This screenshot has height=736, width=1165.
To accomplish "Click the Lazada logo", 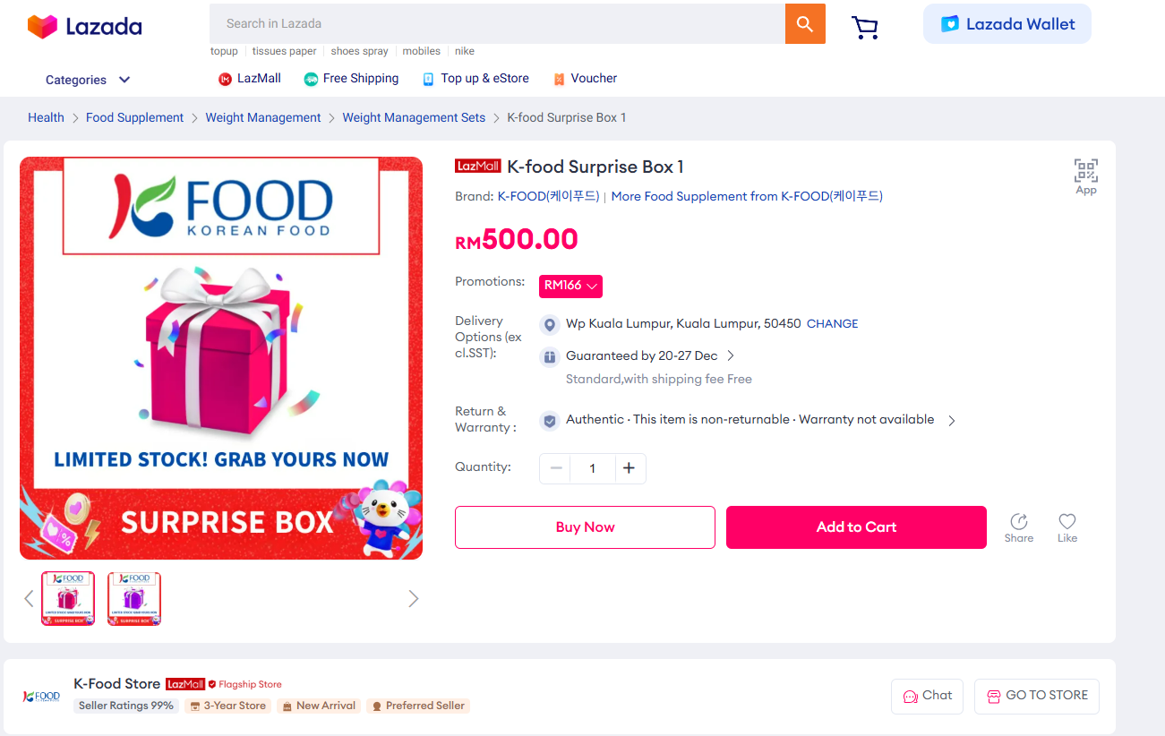I will tap(85, 27).
